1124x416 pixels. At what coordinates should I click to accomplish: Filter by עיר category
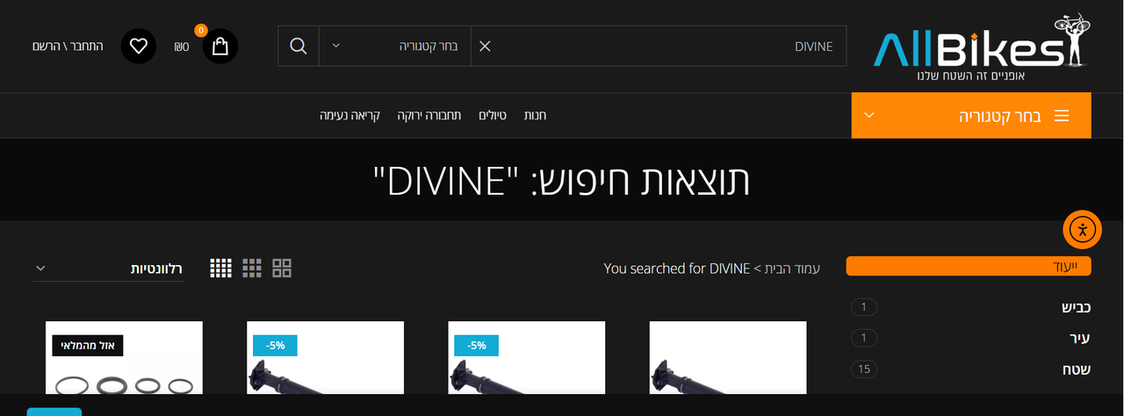point(1081,339)
